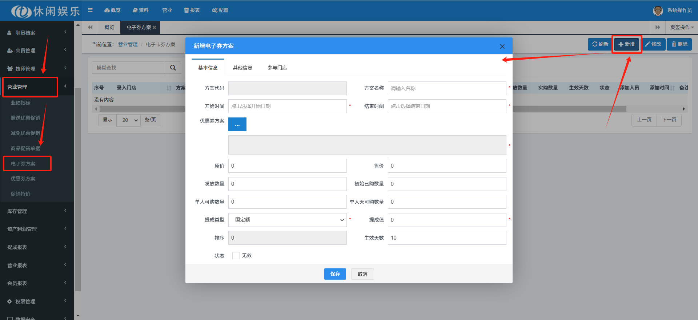Image resolution: width=698 pixels, height=320 pixels.
Task: Click the 修改 edit pencil button
Action: click(653, 44)
